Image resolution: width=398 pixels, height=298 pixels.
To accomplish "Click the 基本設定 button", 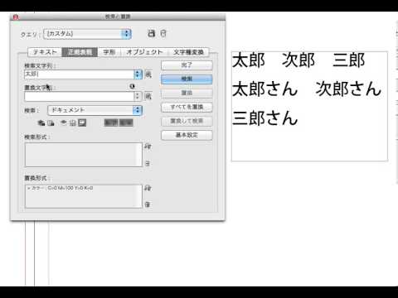I will (187, 135).
